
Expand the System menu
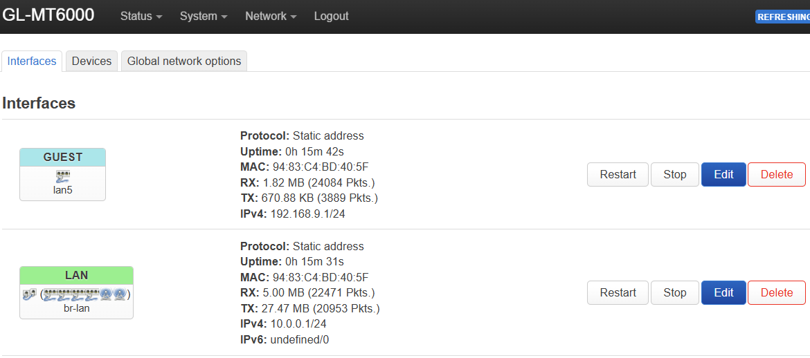pyautogui.click(x=204, y=16)
